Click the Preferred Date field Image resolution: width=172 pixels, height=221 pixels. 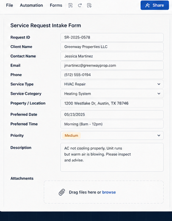(112, 114)
